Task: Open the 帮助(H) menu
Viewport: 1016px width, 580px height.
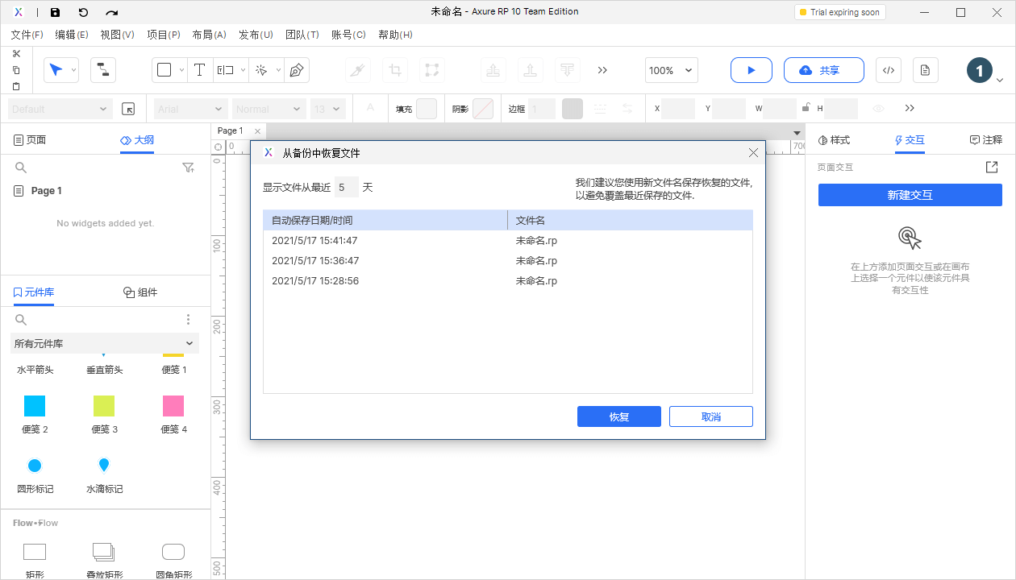Action: (x=395, y=35)
